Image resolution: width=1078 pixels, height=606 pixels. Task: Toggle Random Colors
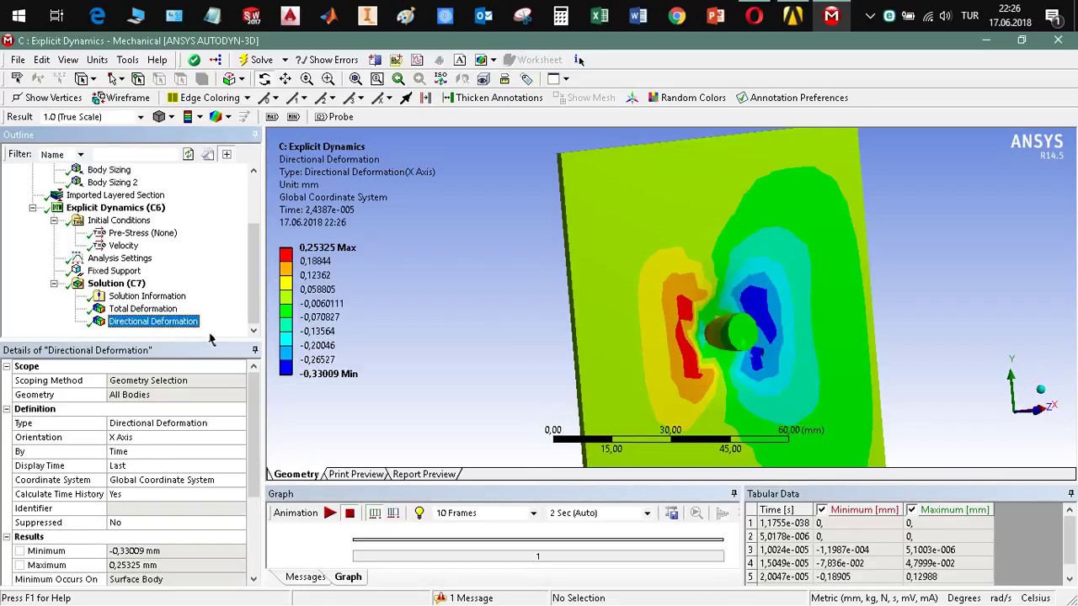(686, 98)
